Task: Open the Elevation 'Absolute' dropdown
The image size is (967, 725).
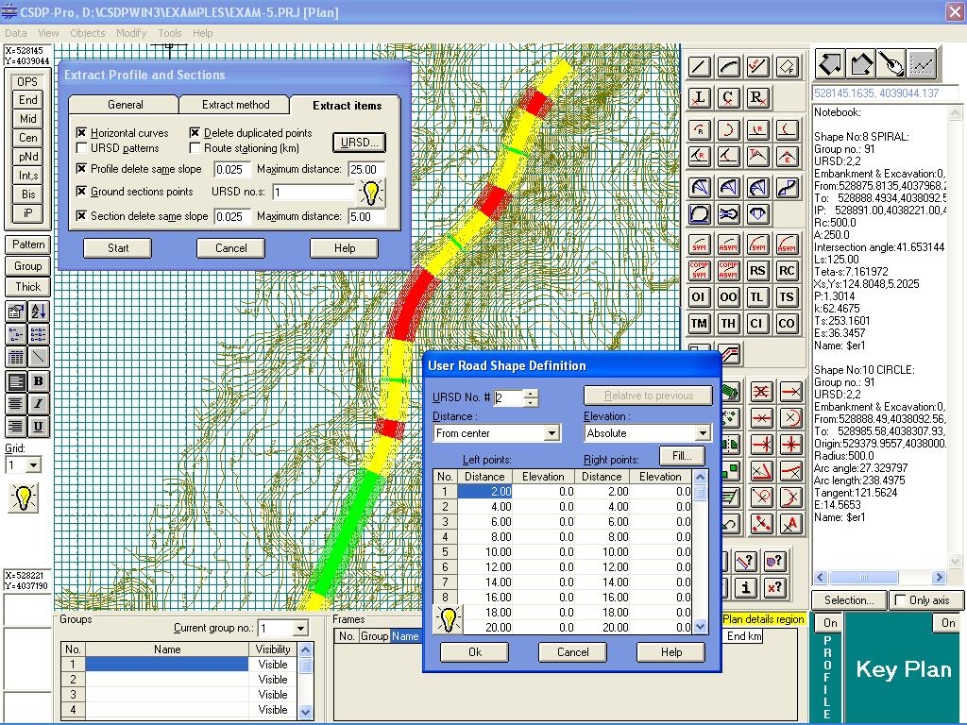Action: pos(703,433)
